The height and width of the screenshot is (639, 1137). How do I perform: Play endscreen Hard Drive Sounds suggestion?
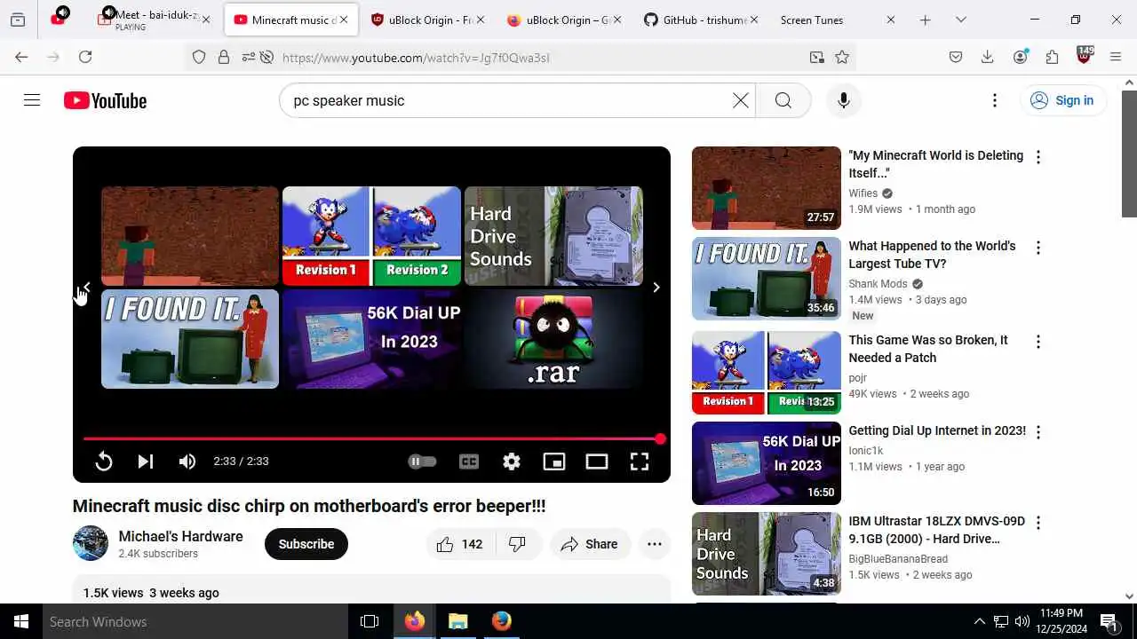pyautogui.click(x=553, y=236)
